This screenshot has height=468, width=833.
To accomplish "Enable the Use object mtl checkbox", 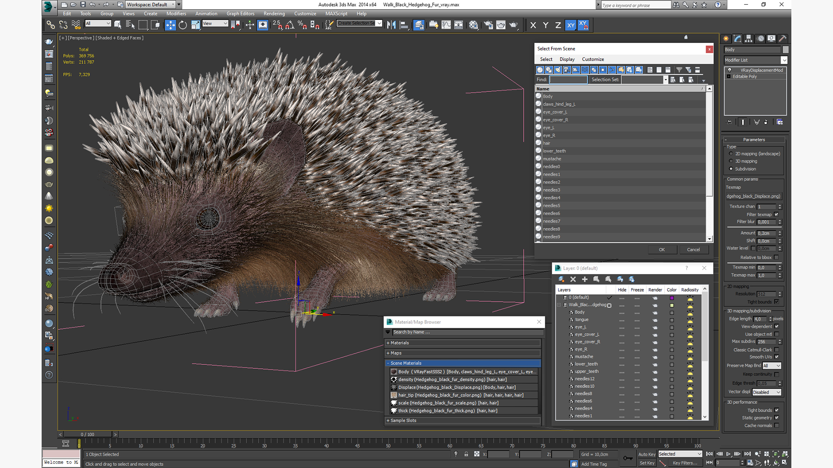I will (x=776, y=334).
